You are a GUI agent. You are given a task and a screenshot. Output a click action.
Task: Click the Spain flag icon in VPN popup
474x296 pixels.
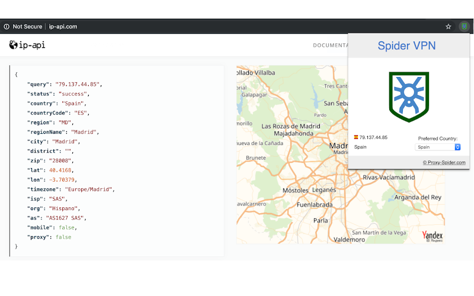pyautogui.click(x=356, y=137)
